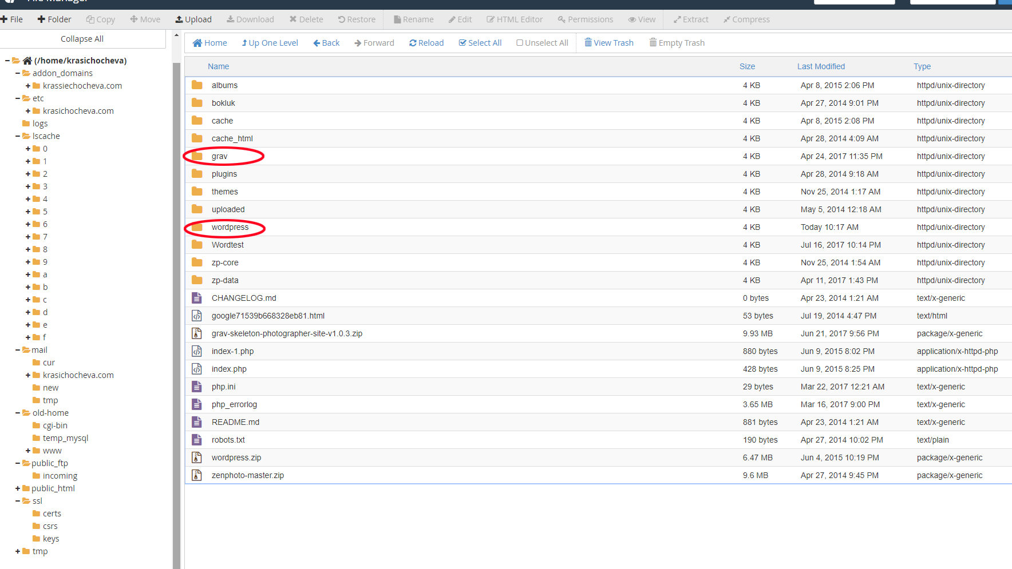
Task: Navigate Forward in file manager
Action: click(374, 43)
